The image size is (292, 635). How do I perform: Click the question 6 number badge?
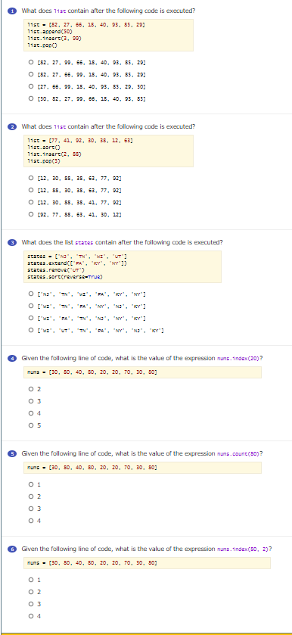tap(13, 549)
